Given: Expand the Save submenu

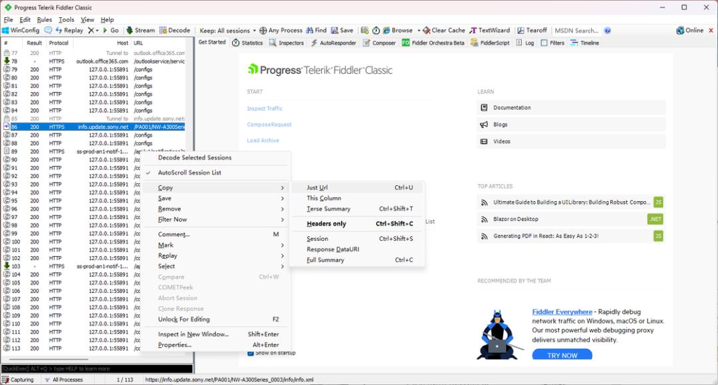Looking at the screenshot, I should point(217,198).
